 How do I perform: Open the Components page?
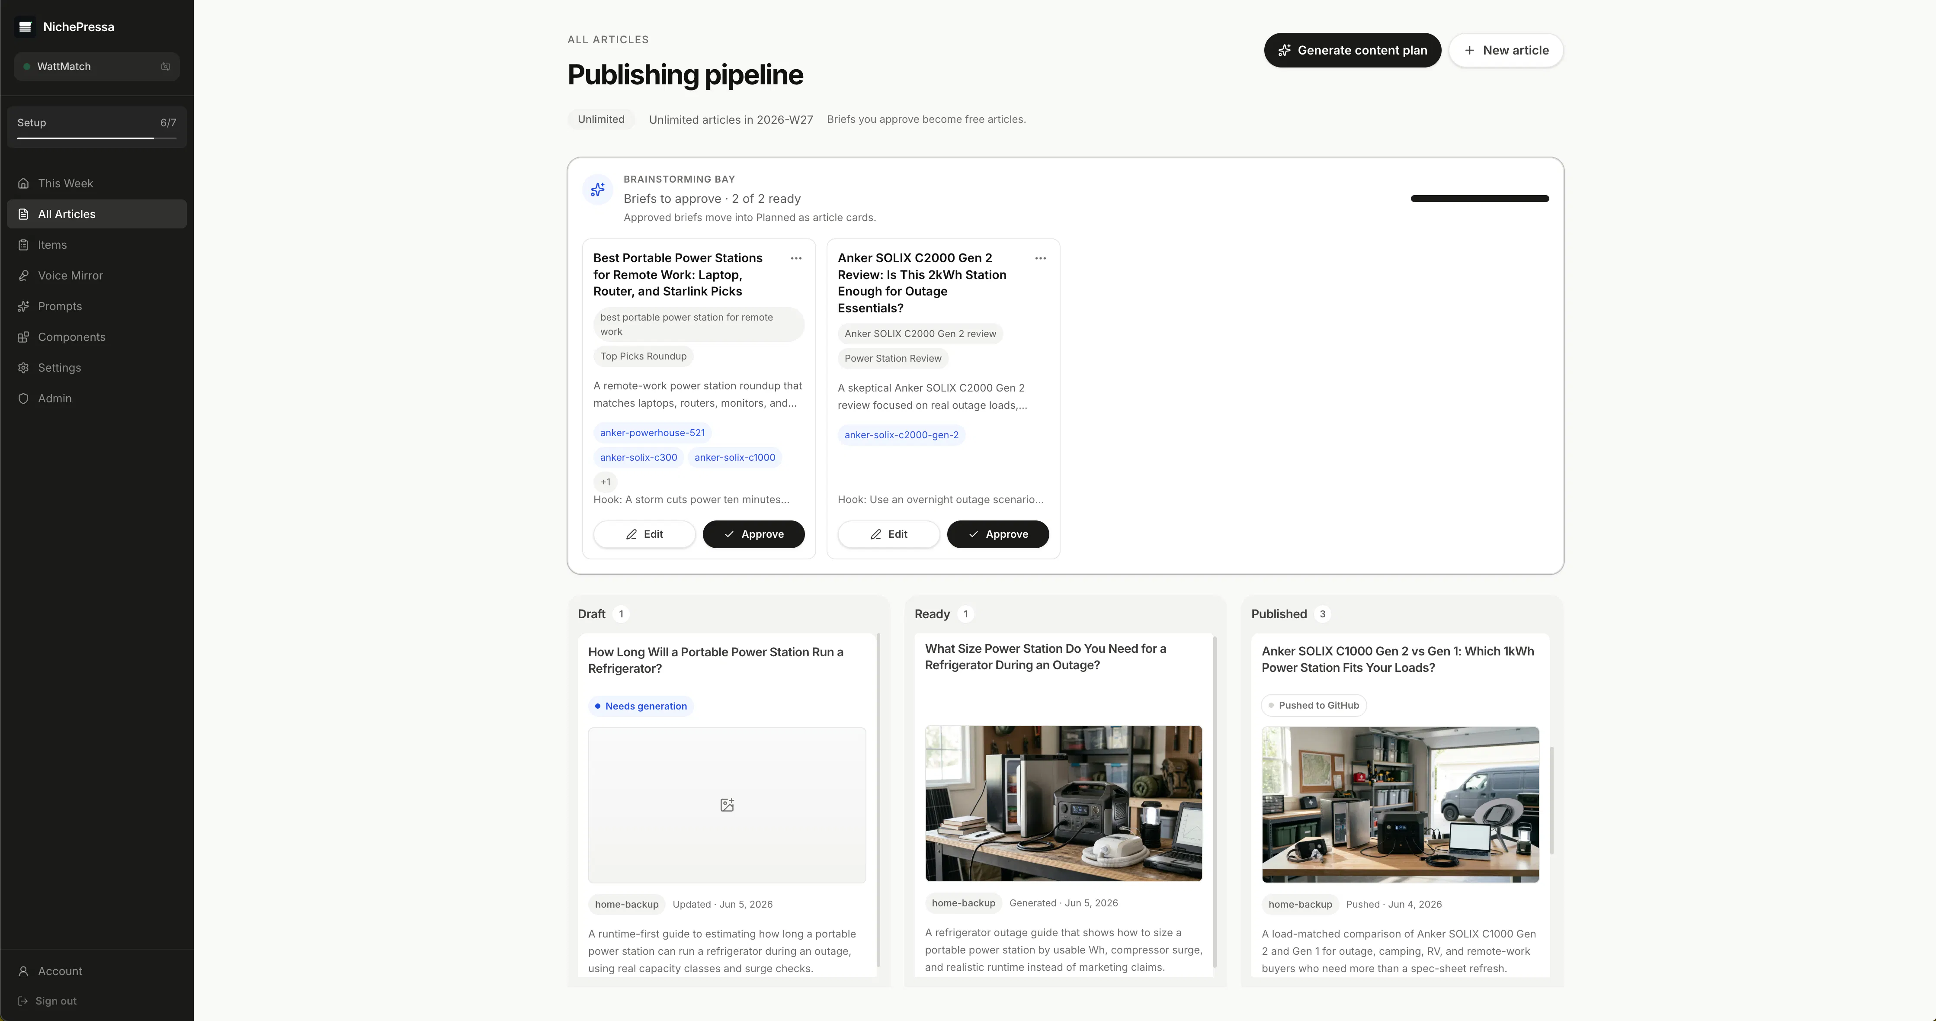pos(96,337)
